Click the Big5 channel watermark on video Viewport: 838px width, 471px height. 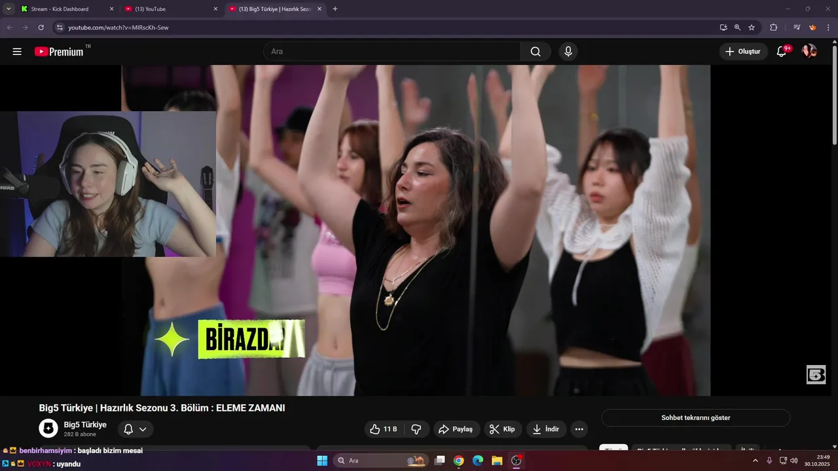click(x=816, y=375)
